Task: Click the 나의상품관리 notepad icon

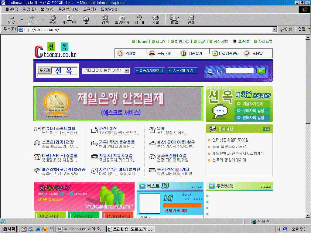Action: [x=215, y=53]
